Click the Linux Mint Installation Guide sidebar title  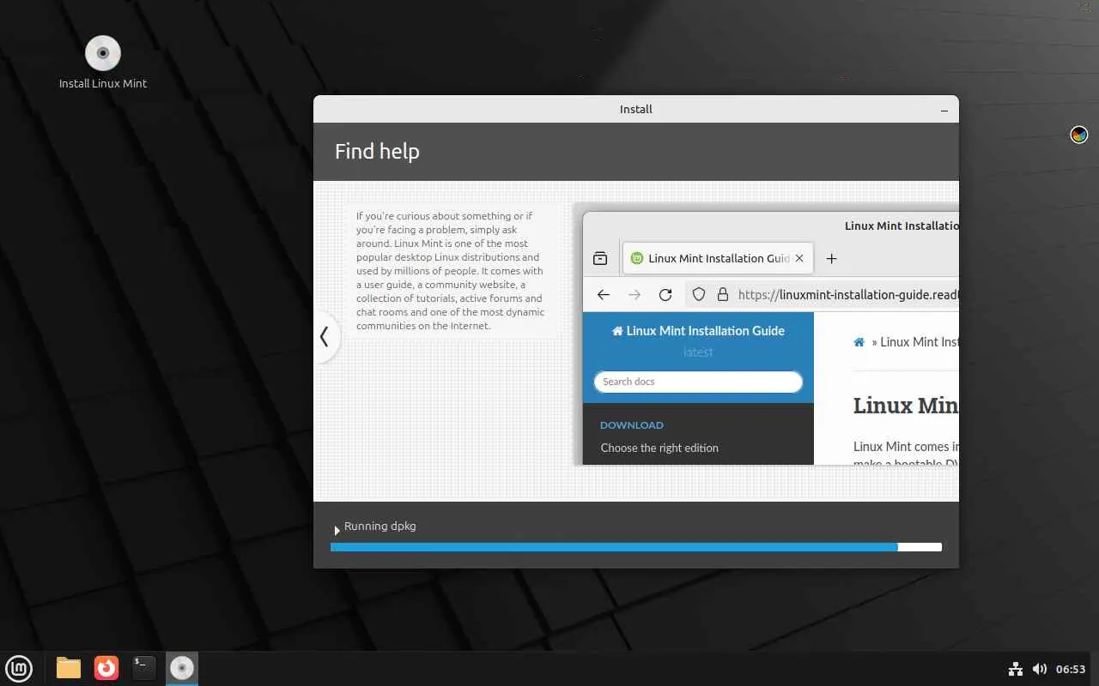tap(698, 331)
